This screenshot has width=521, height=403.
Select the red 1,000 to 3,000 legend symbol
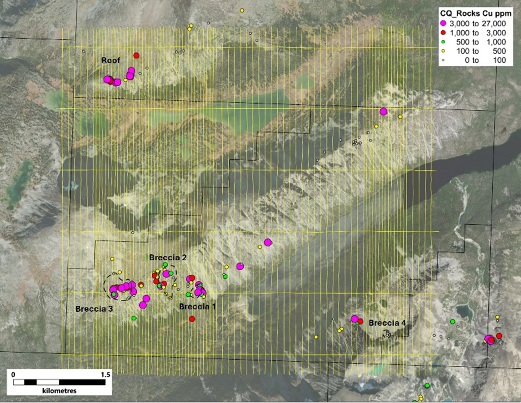click(x=442, y=32)
